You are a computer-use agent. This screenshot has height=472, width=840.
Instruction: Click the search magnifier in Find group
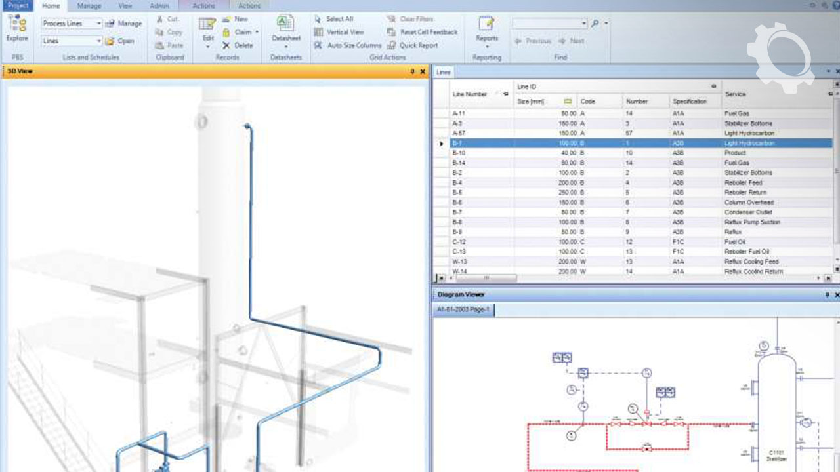click(x=595, y=23)
